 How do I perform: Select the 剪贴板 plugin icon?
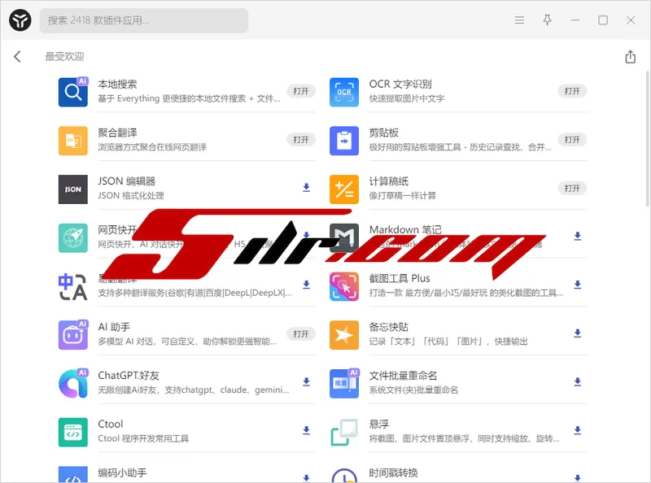pyautogui.click(x=343, y=141)
